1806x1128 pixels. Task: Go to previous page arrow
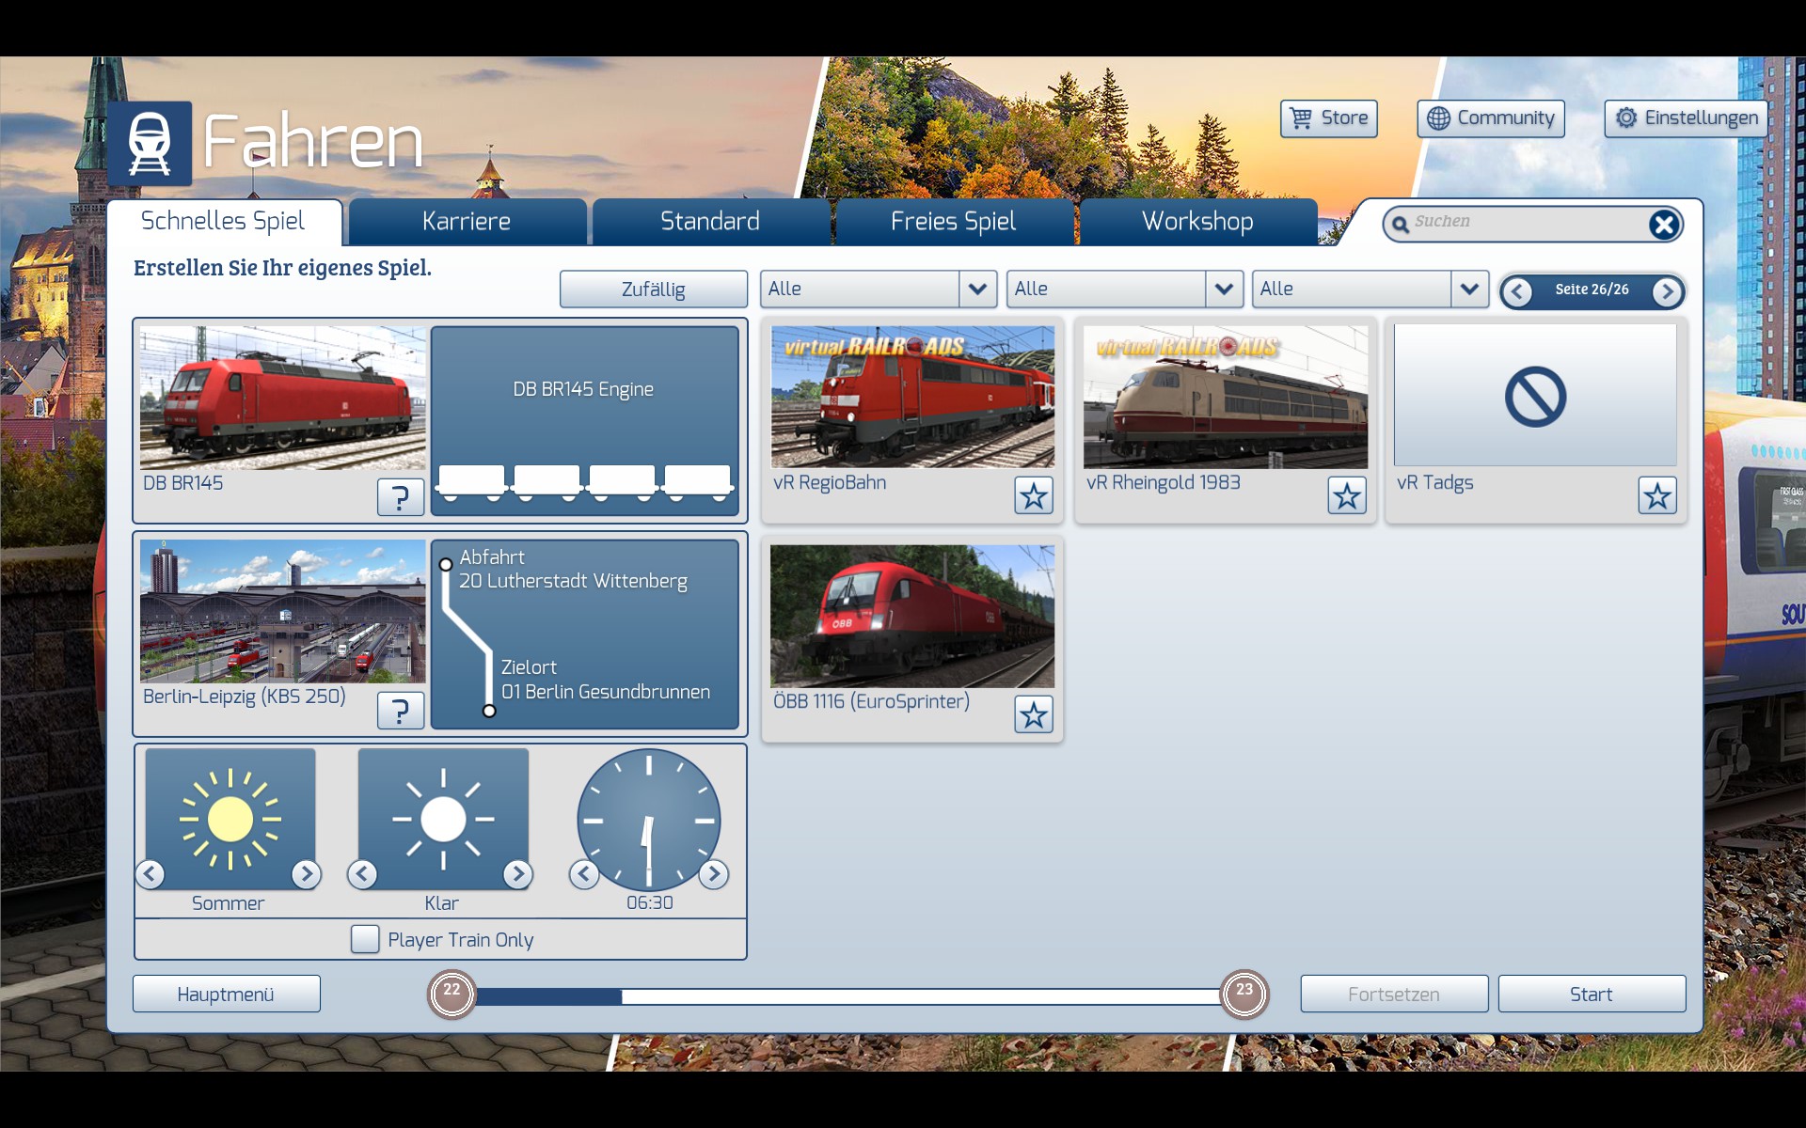tap(1516, 291)
